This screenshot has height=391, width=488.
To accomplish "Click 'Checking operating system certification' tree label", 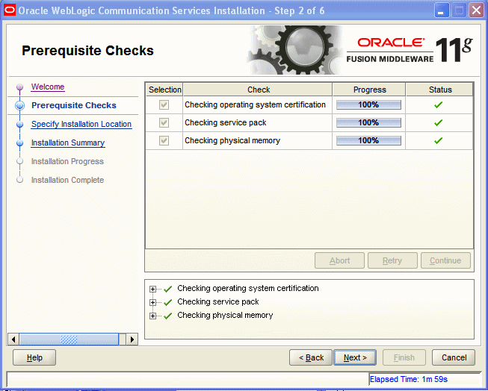I will [248, 289].
